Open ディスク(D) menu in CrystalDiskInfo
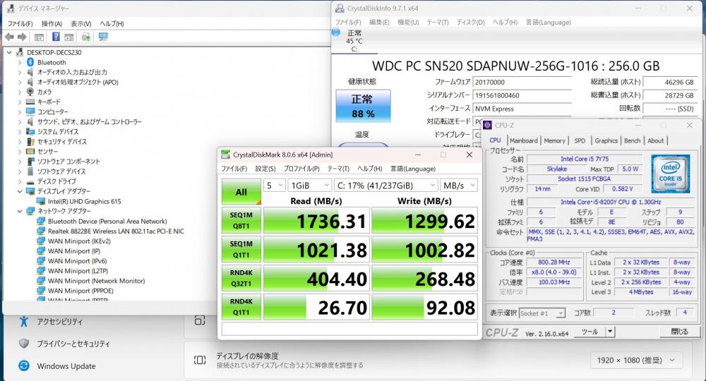 pyautogui.click(x=470, y=22)
